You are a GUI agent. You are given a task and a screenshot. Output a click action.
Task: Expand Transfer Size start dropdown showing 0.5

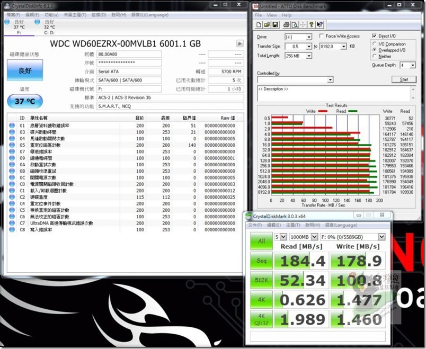coord(308,47)
